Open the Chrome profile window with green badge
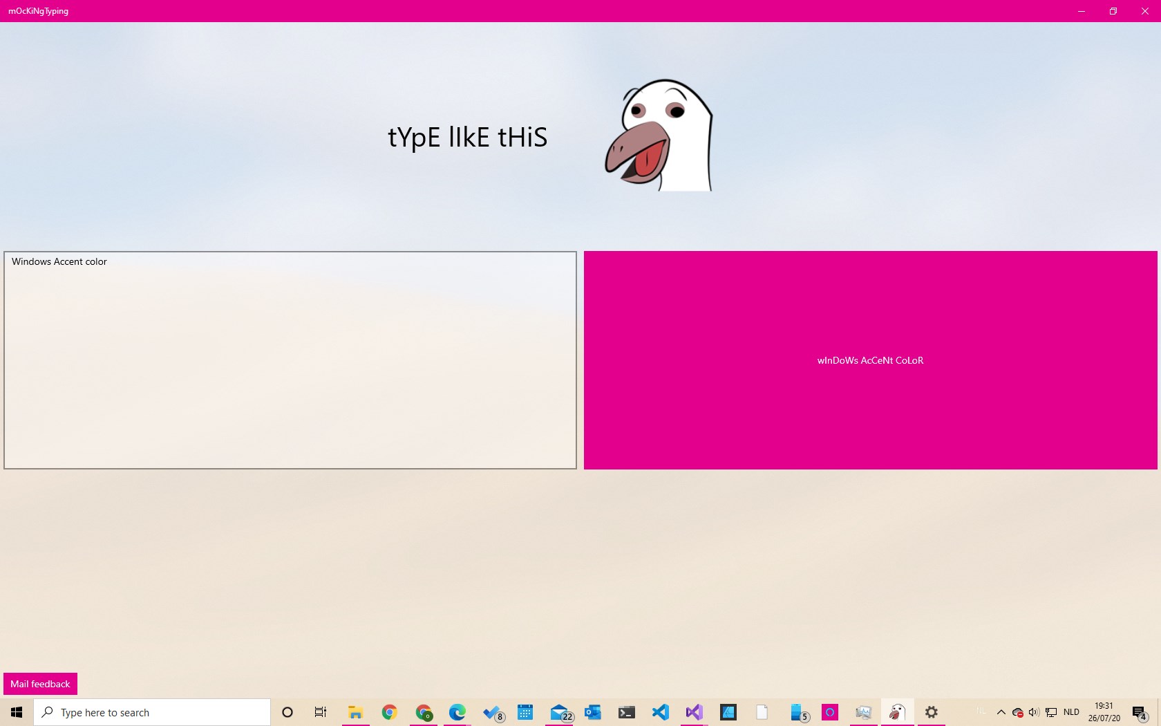 coord(424,712)
